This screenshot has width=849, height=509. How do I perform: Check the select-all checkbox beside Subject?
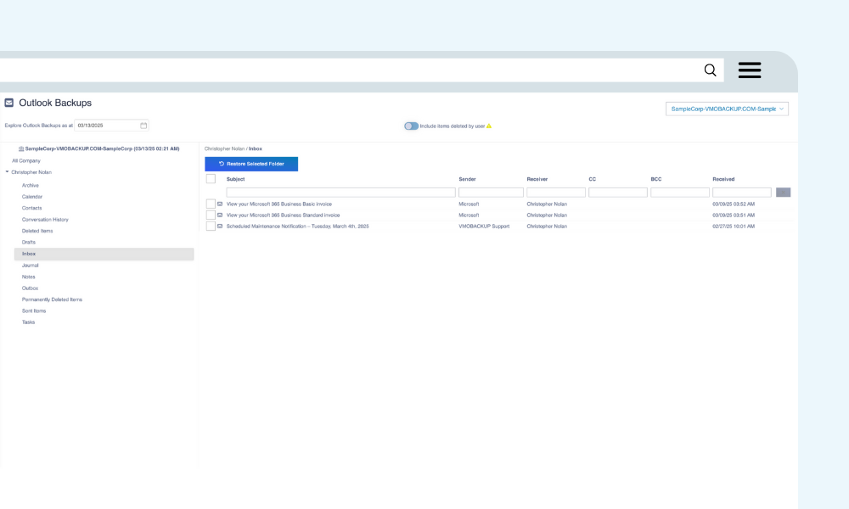pos(211,179)
